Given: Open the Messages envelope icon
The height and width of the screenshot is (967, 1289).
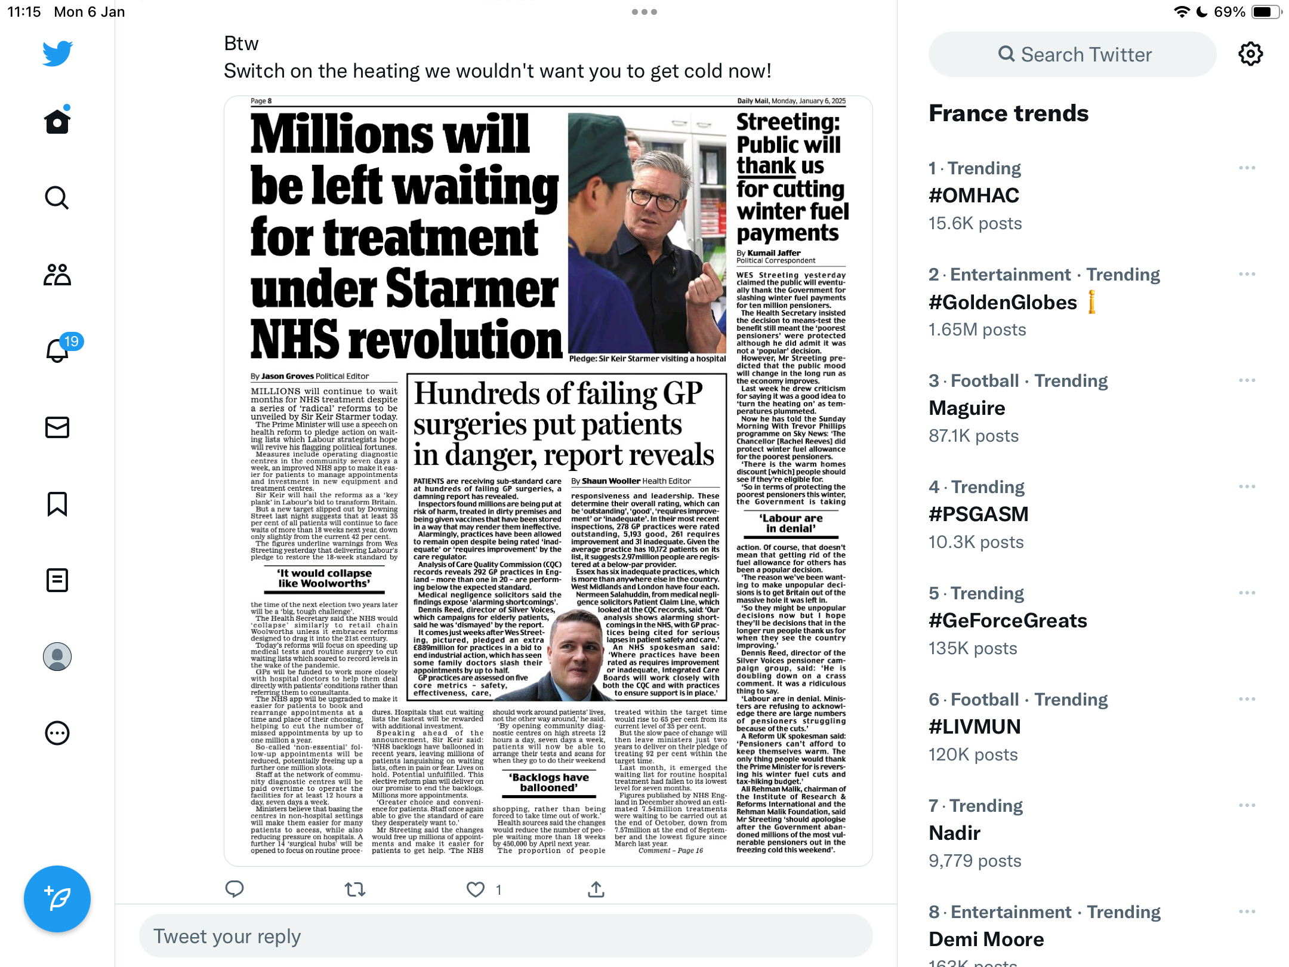Looking at the screenshot, I should [57, 427].
